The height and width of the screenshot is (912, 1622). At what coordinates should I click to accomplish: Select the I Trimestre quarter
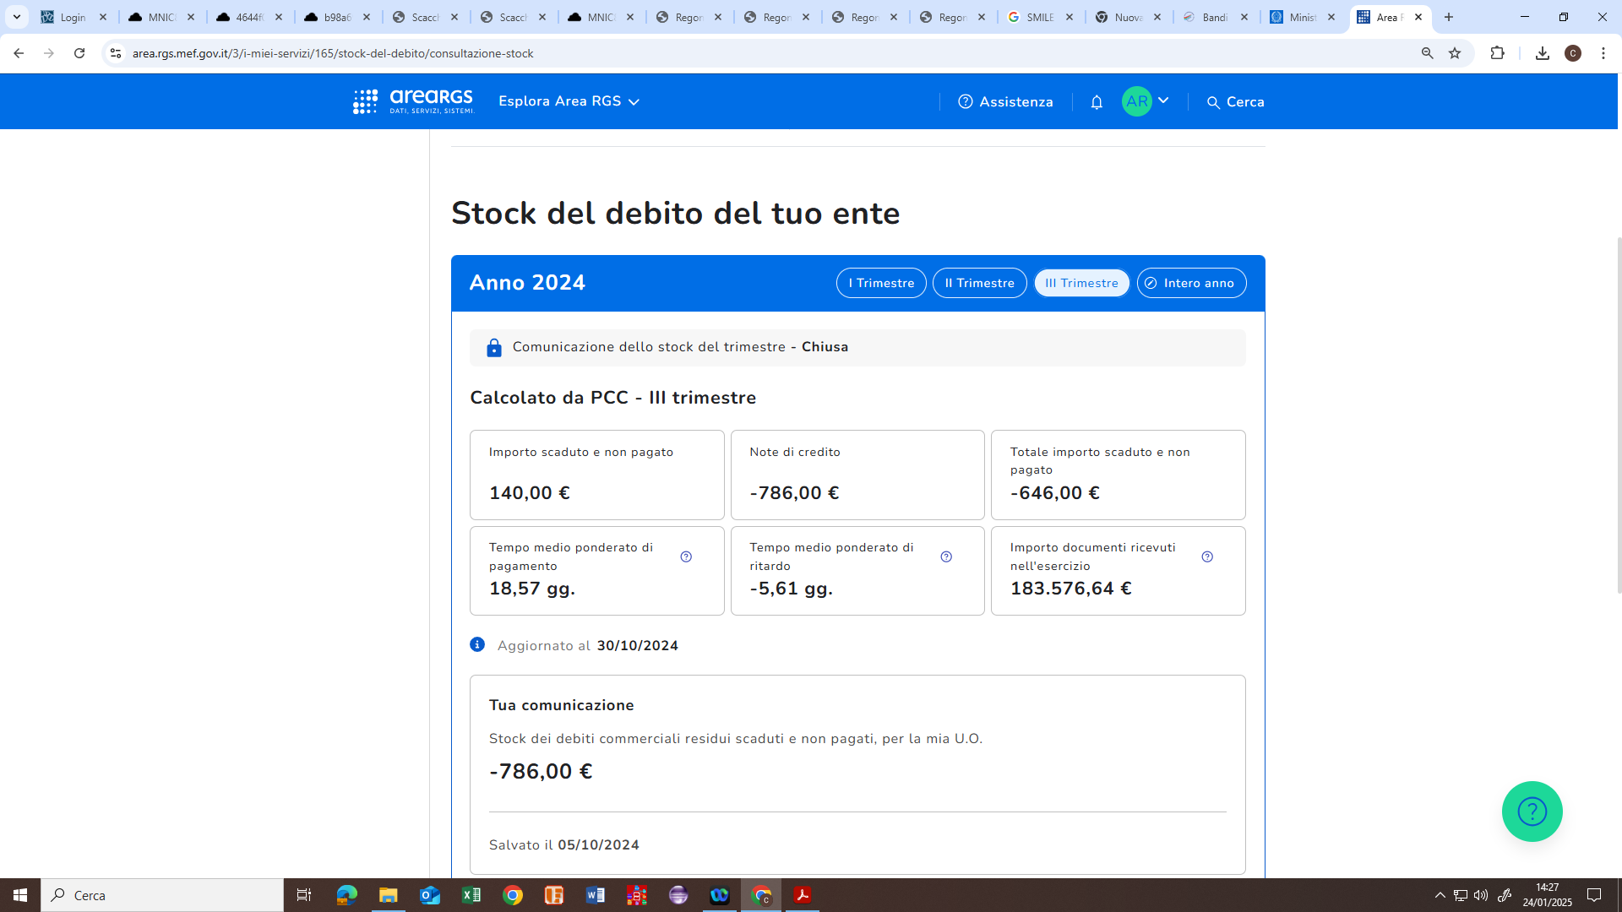coord(881,283)
